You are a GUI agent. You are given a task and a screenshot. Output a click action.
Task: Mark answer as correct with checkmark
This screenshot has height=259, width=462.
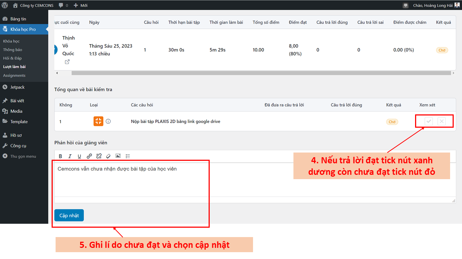(429, 122)
